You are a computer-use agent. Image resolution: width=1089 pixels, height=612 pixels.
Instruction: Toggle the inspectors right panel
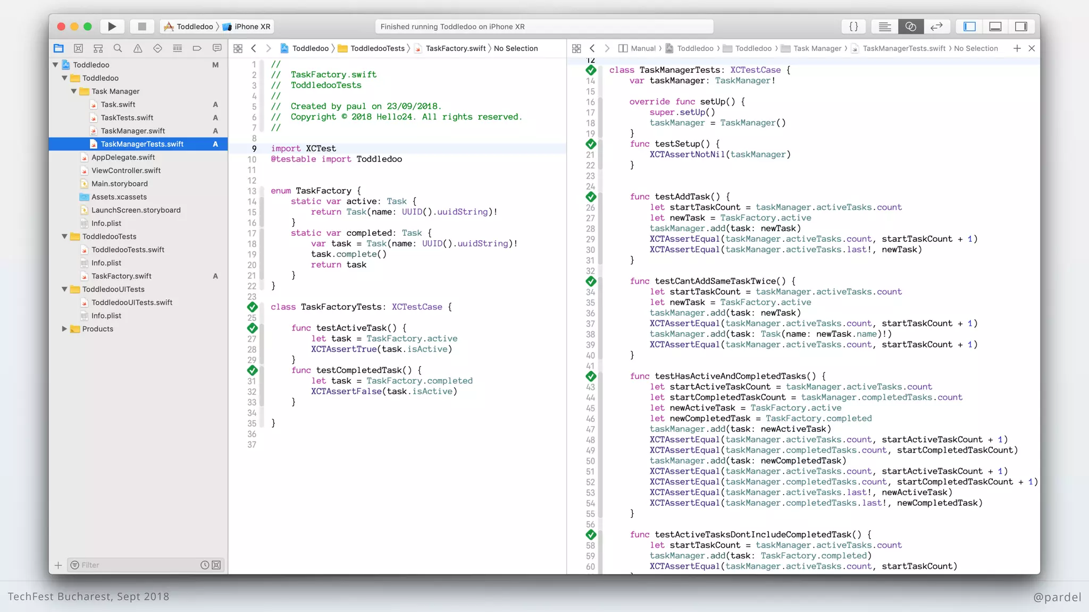click(x=1021, y=27)
